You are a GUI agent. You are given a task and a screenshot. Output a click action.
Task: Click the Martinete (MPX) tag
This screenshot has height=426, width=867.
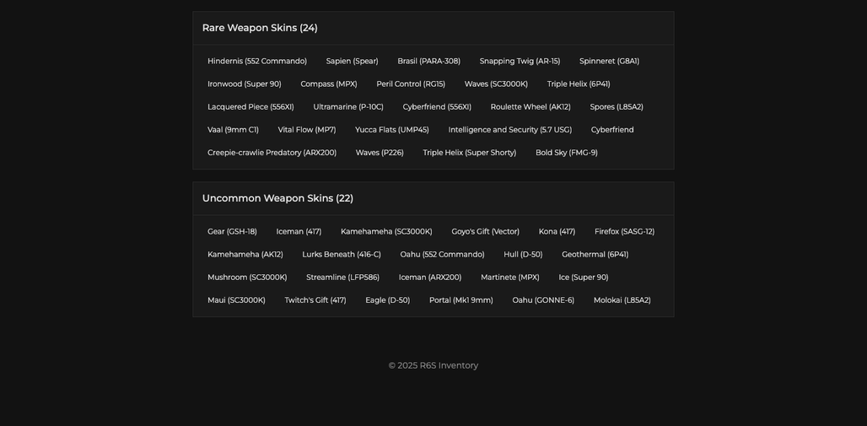[x=510, y=278]
